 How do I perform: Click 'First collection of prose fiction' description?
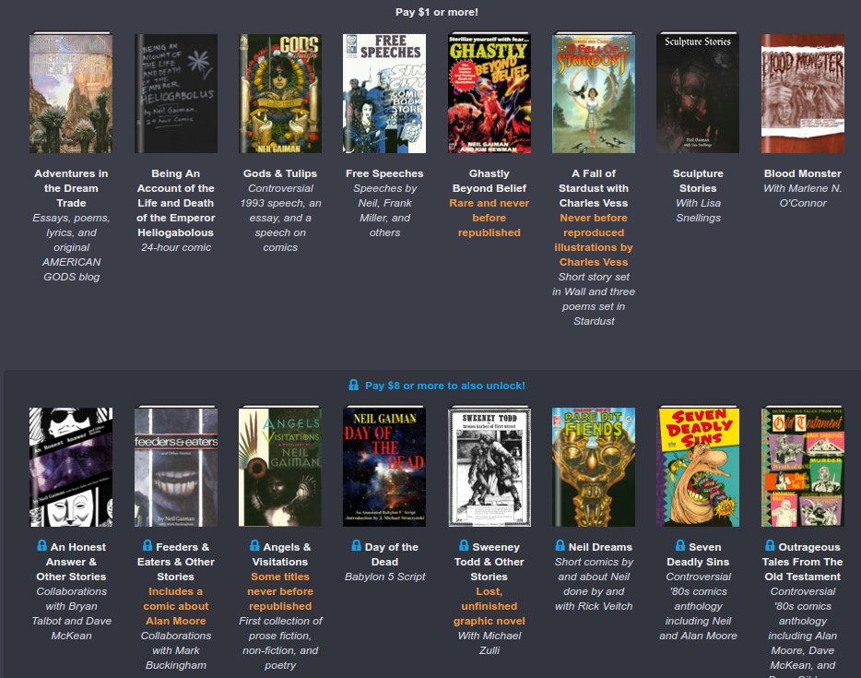[280, 643]
